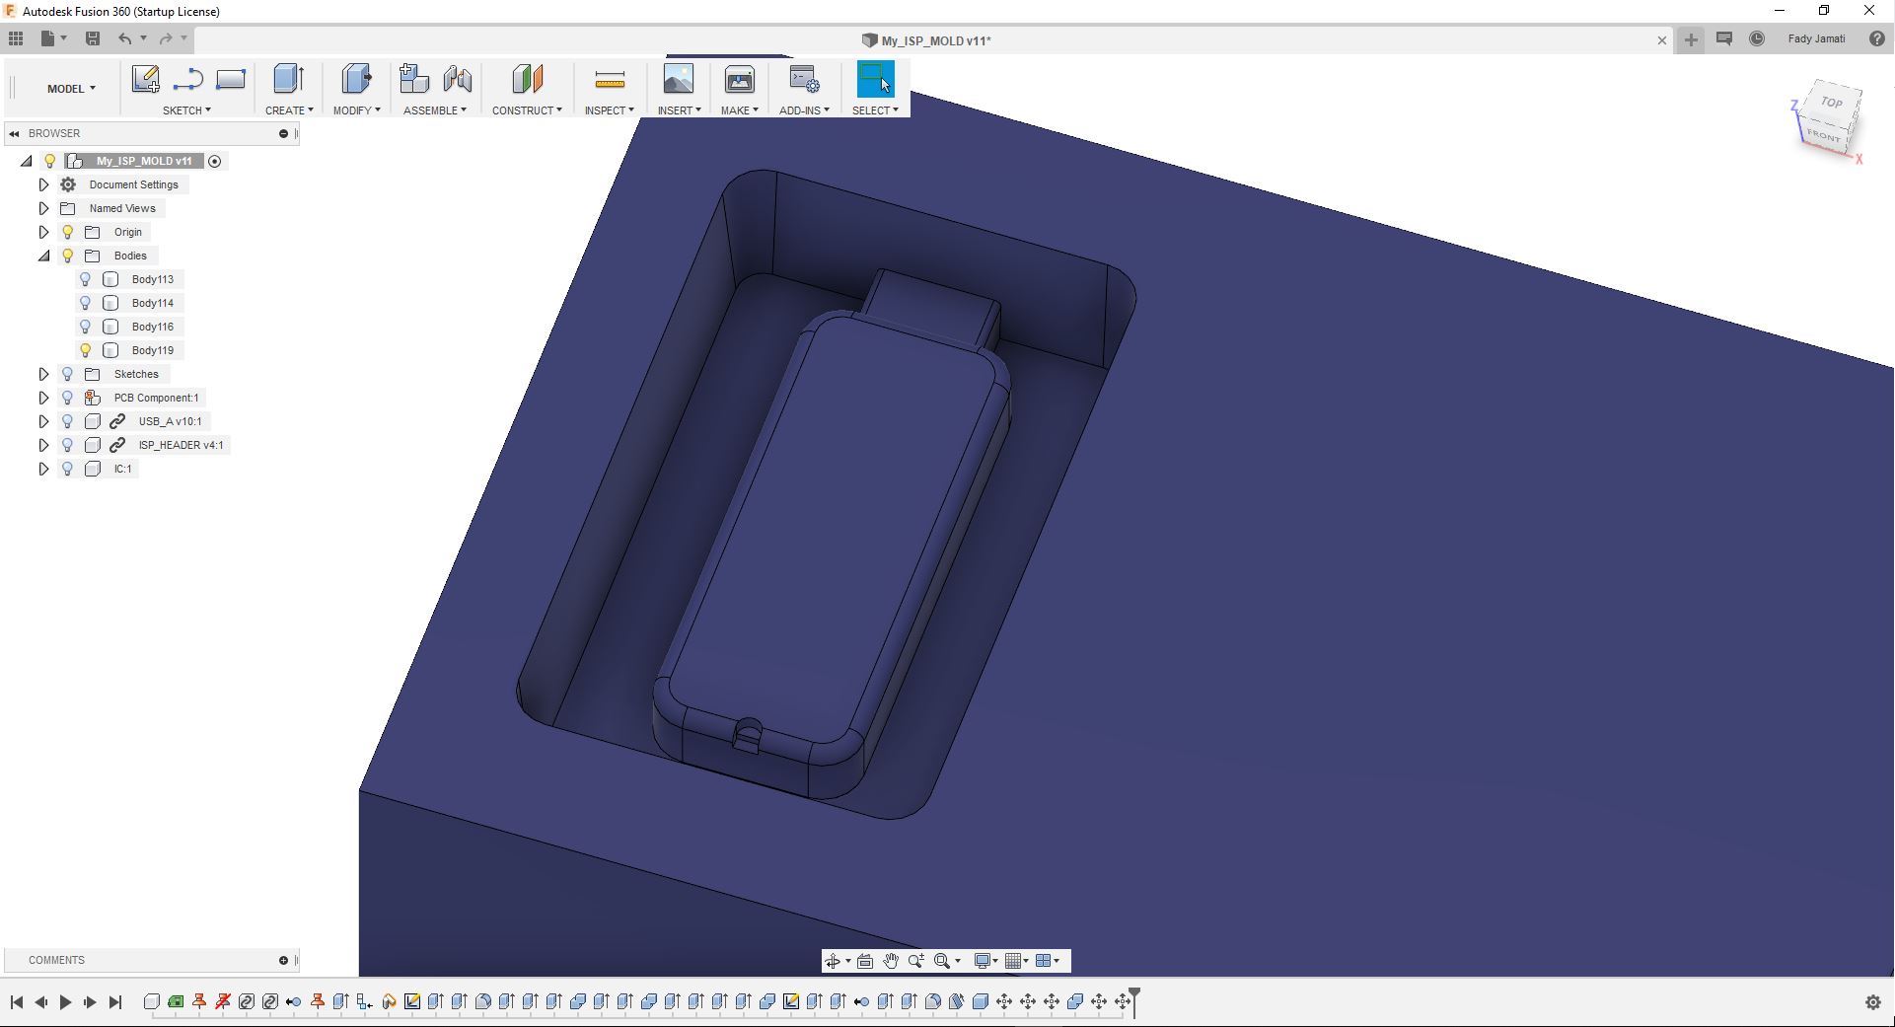Open the job status clock icon

point(1757,38)
